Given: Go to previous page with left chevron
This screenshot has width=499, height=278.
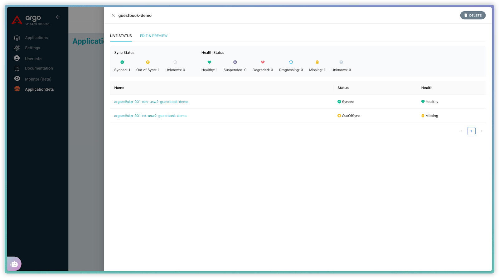Looking at the screenshot, I should pyautogui.click(x=461, y=131).
